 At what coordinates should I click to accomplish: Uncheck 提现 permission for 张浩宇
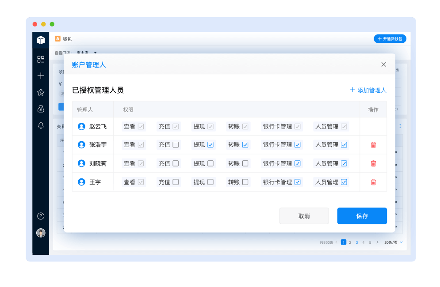click(210, 145)
